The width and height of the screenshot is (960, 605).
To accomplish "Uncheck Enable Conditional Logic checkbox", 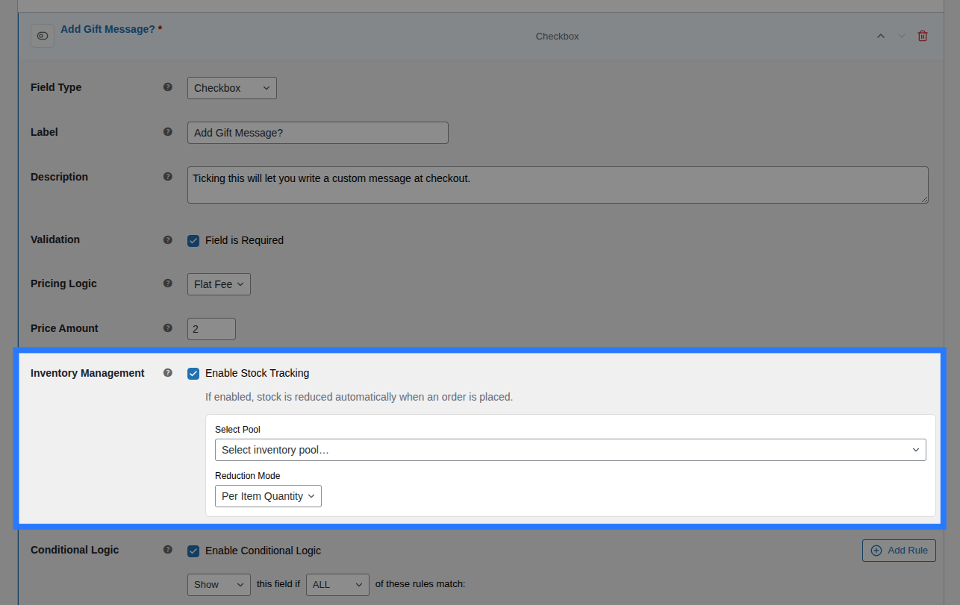I will [193, 551].
